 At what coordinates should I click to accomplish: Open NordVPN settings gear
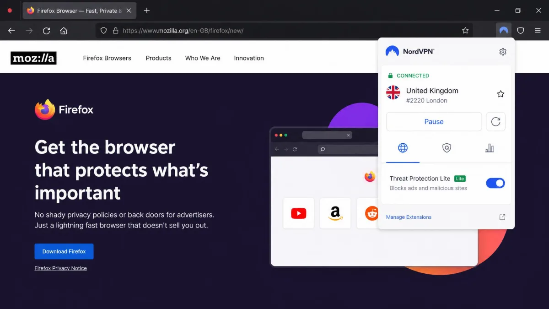tap(503, 52)
